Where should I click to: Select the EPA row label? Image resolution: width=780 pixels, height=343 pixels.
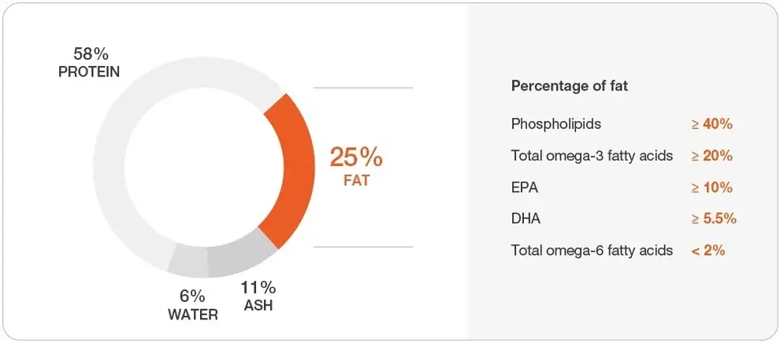(524, 187)
